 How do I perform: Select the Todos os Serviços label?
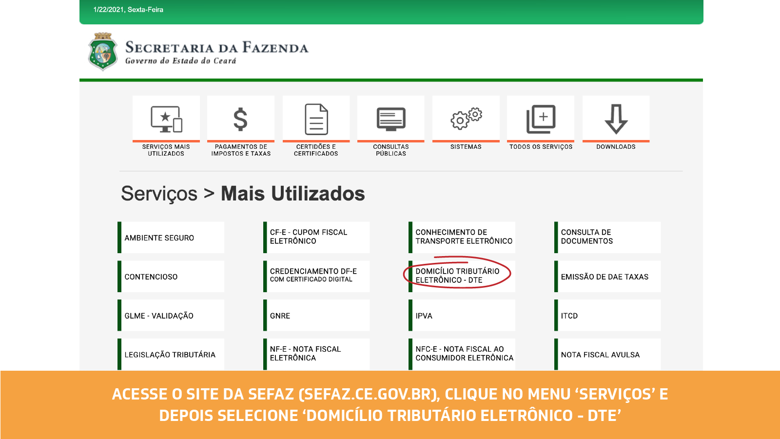coord(541,147)
